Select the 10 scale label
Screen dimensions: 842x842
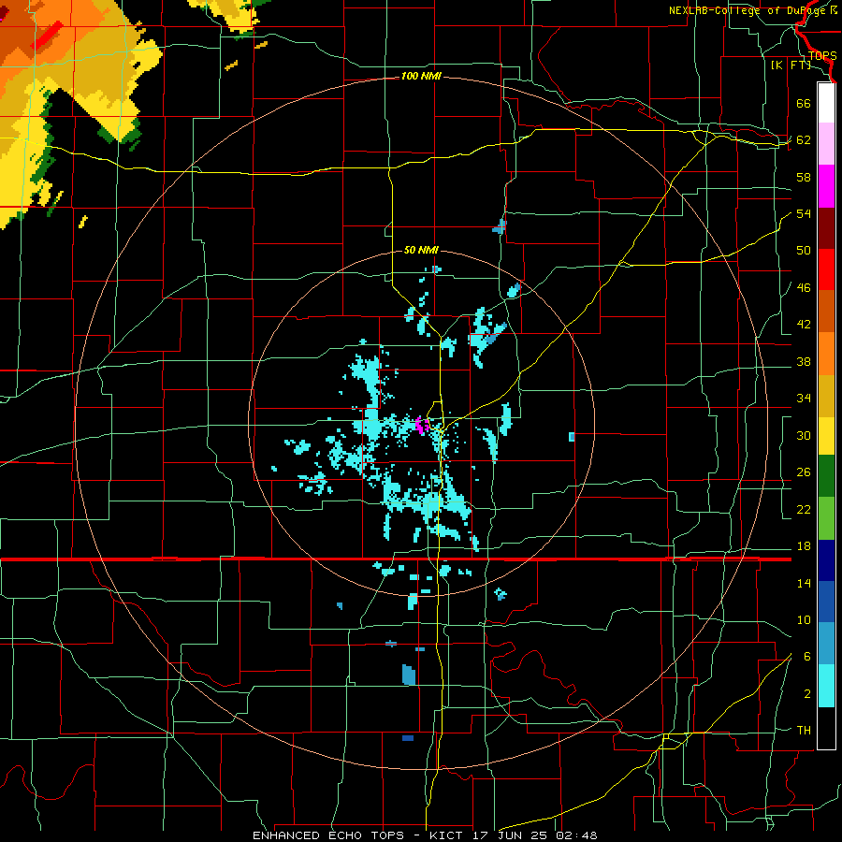(x=804, y=620)
